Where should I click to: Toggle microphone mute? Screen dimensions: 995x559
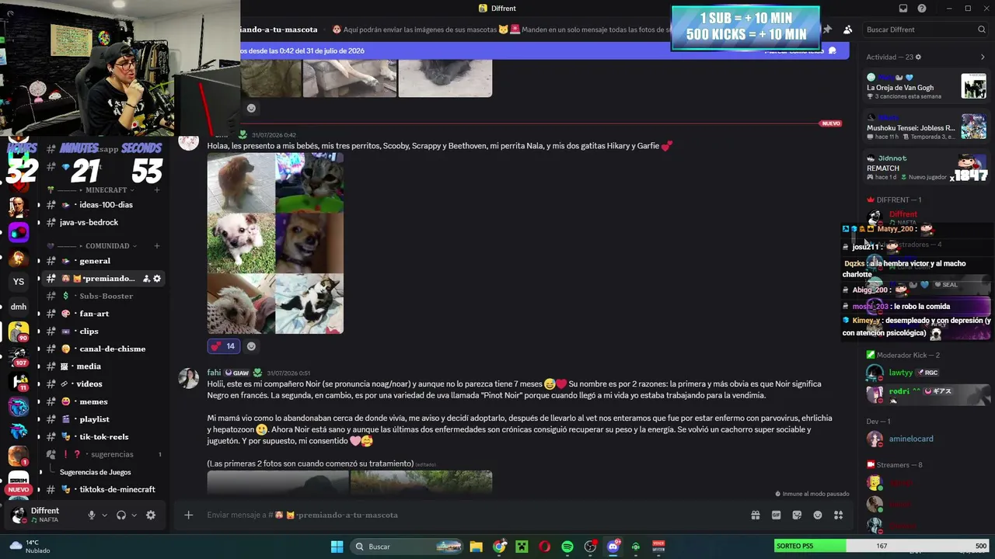tap(91, 515)
